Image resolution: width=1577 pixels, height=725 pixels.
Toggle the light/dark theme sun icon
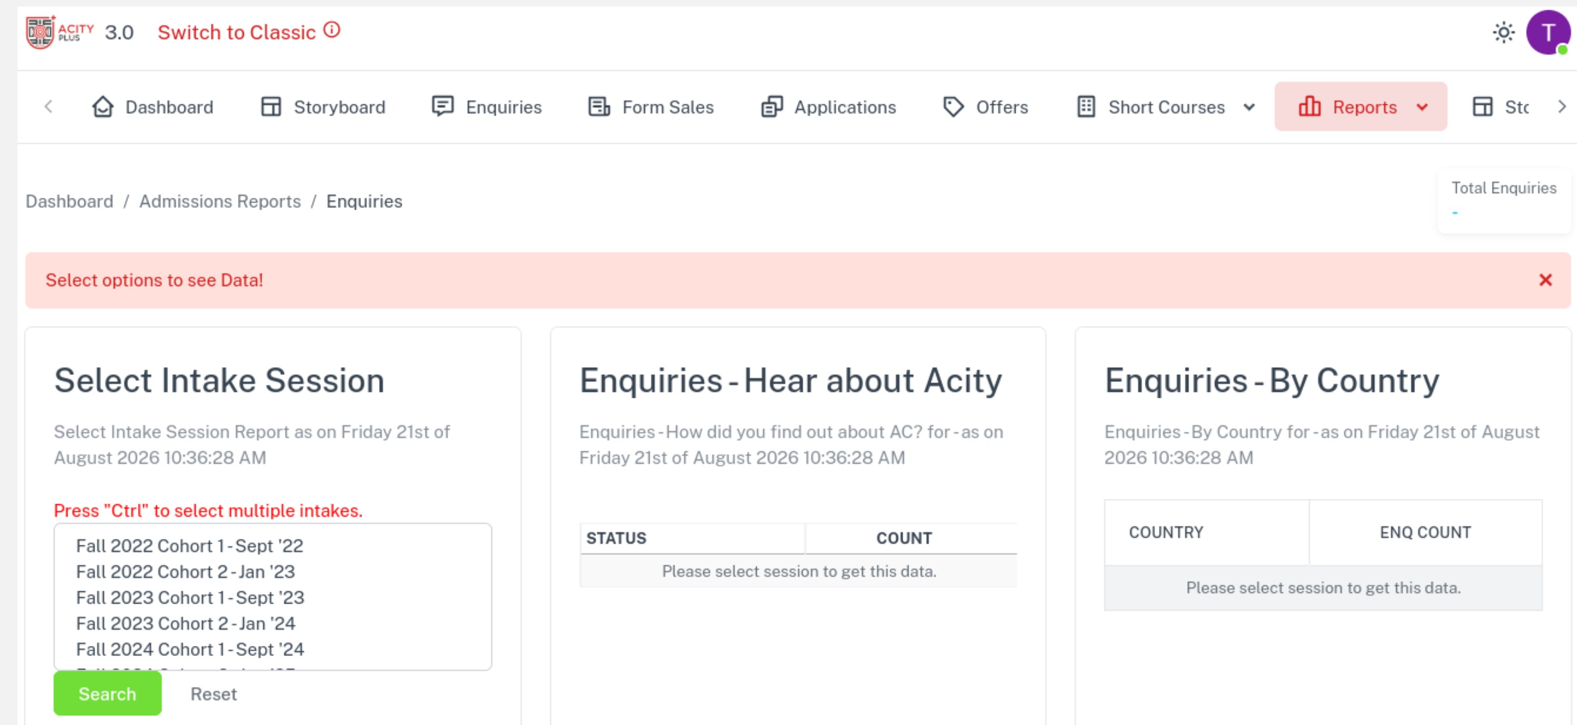[1503, 32]
